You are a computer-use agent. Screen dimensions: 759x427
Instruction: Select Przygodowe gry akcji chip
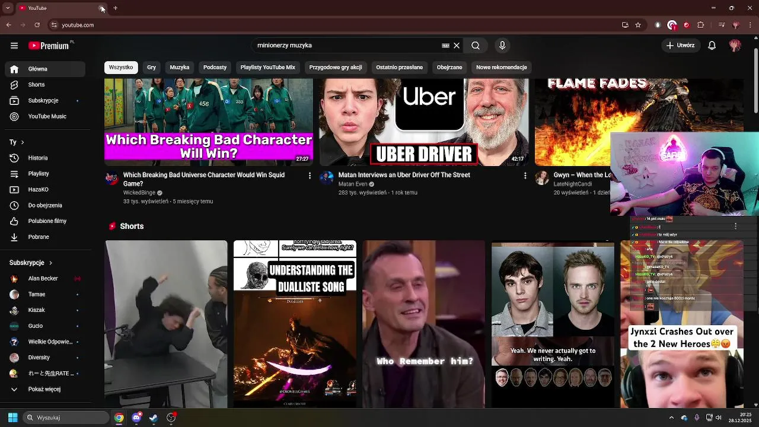(x=336, y=67)
